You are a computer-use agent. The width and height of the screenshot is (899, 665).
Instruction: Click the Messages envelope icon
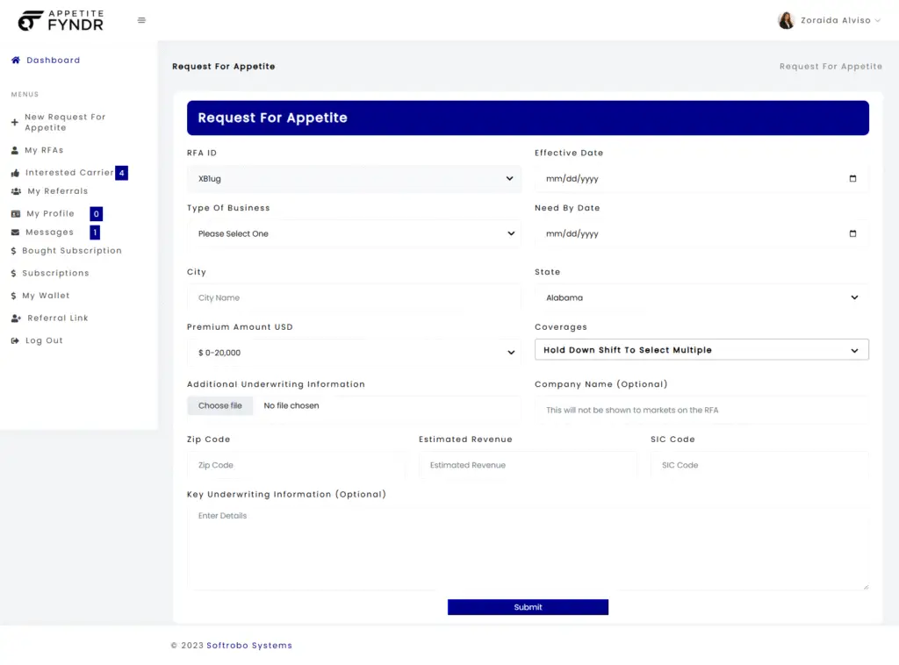(16, 232)
